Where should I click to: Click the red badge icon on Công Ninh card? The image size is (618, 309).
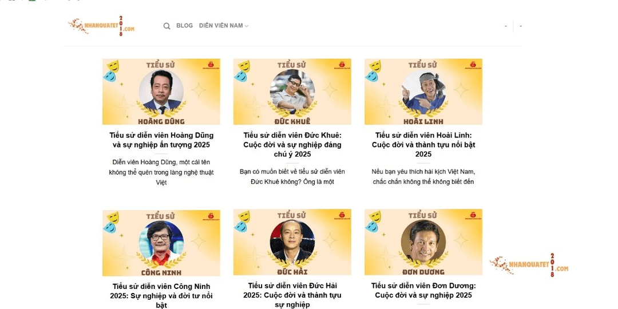coord(211,216)
